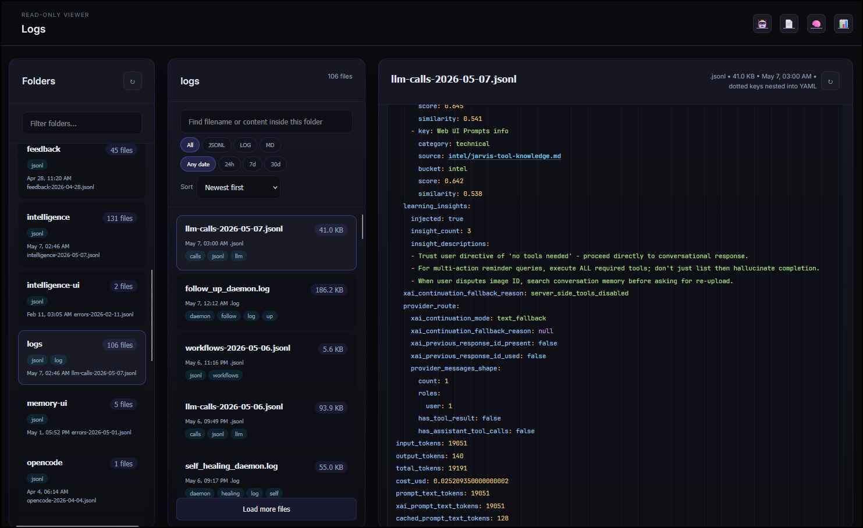Open the intelligence-ui folder

(82, 299)
